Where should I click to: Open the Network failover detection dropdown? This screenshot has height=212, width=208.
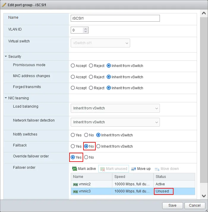(x=115, y=122)
